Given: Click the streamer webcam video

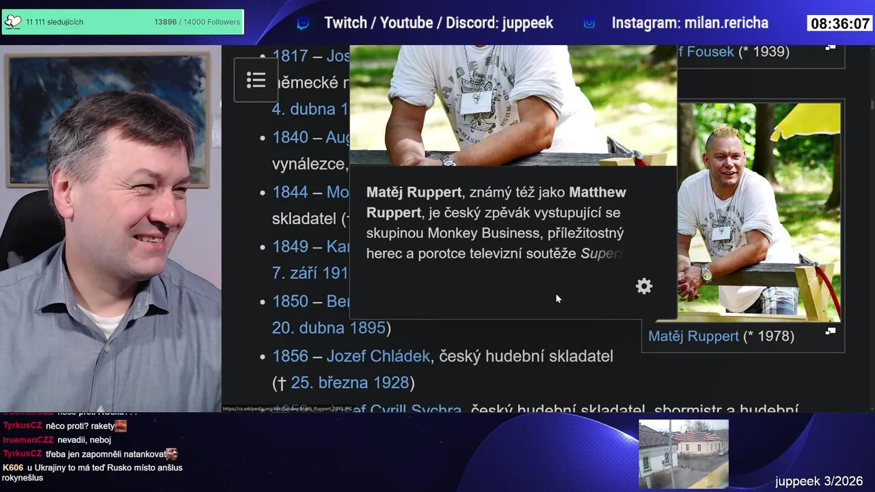Looking at the screenshot, I should tap(110, 228).
